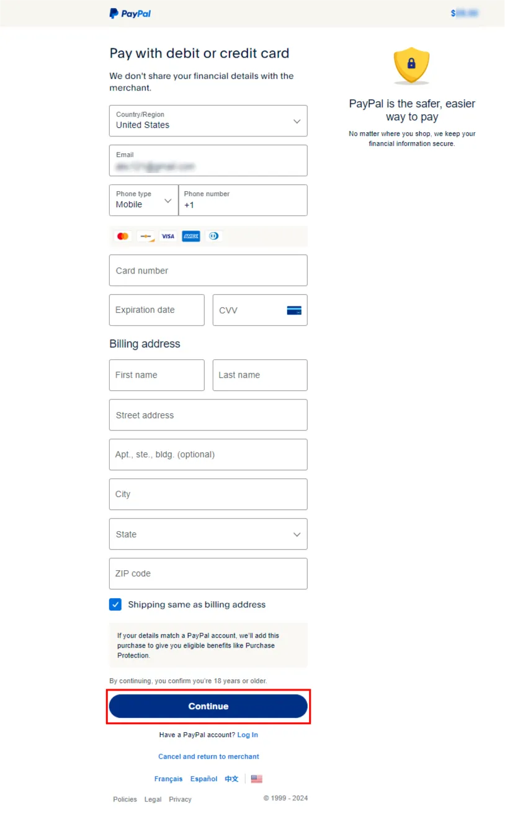Expand the Phone type dropdown

click(143, 200)
